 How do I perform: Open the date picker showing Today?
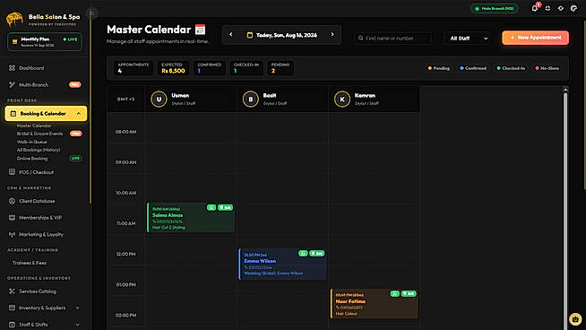click(x=281, y=35)
